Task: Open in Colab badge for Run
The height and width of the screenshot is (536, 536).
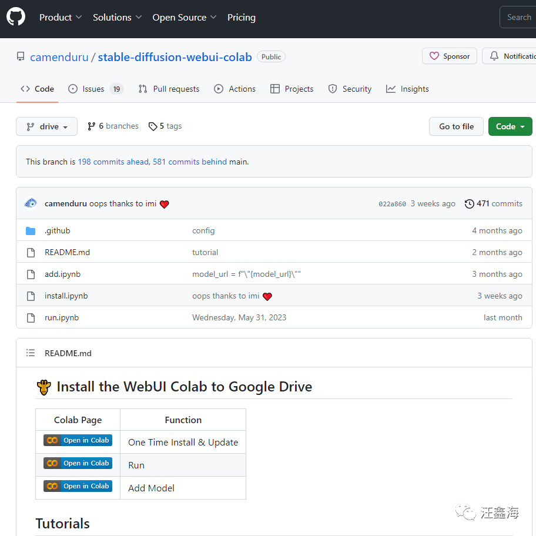Action: click(78, 463)
